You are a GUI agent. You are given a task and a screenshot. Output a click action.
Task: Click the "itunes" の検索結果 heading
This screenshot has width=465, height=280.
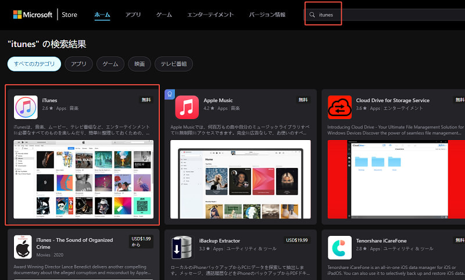pos(47,44)
